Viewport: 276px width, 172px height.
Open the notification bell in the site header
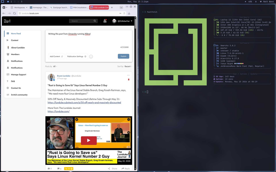point(105,21)
